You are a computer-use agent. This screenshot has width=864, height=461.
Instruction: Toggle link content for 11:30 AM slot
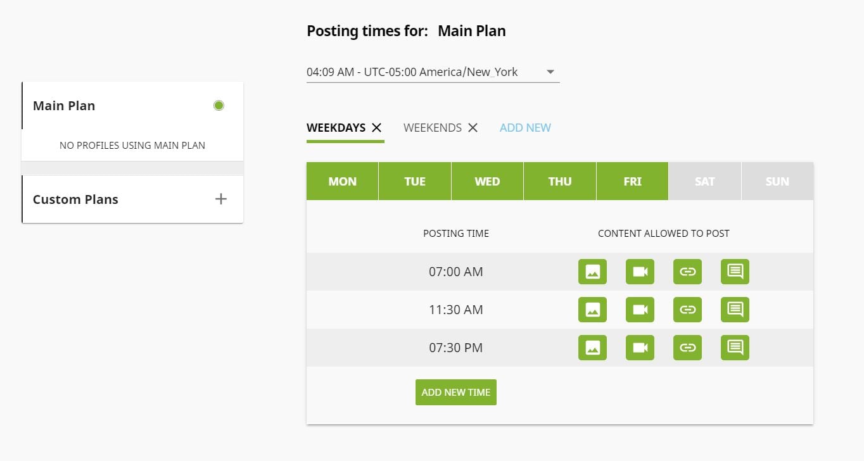coord(687,310)
